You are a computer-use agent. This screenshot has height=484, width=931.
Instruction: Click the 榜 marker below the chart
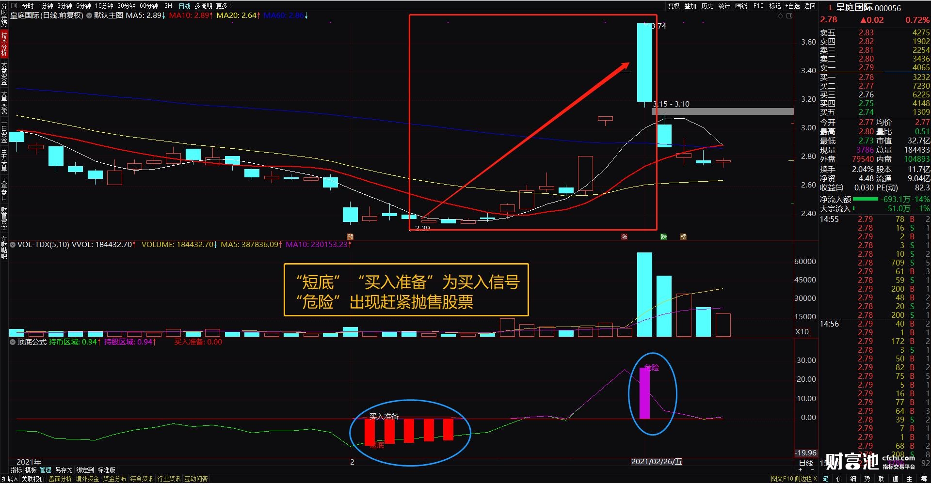(x=684, y=237)
